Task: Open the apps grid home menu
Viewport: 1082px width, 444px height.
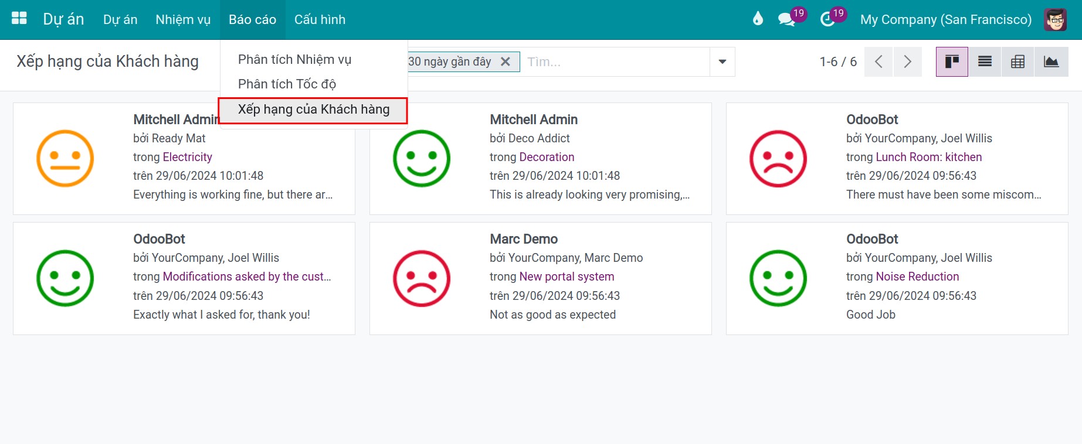Action: point(19,19)
